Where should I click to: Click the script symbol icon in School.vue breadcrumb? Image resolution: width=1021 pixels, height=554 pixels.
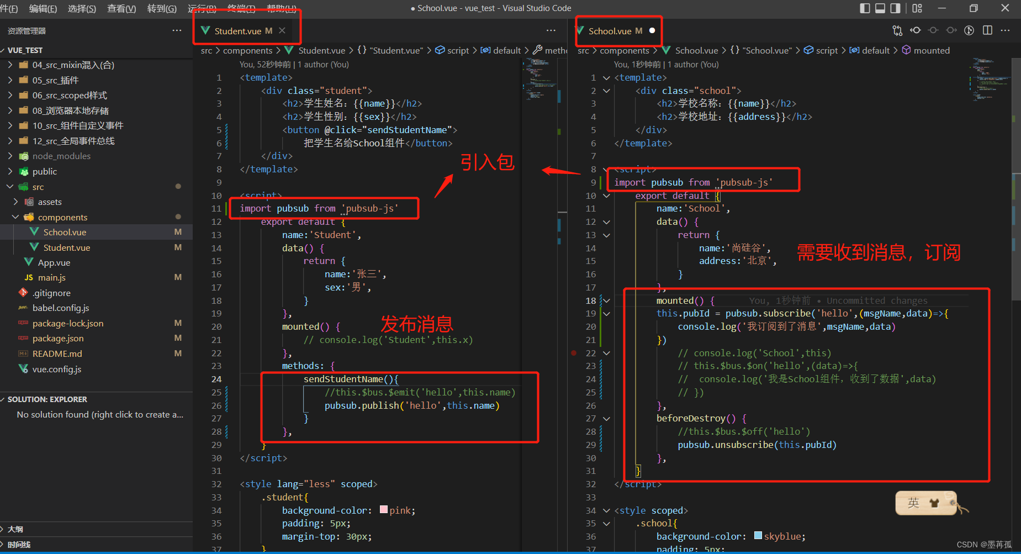809,50
